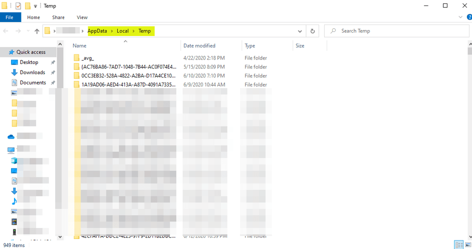Click the OneDrive cloud icon in sidebar

[11, 136]
